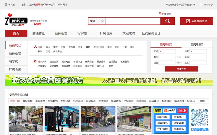The image size is (217, 135).
Task: Click the 小红书 logo in the ad
Action: pos(182,111)
